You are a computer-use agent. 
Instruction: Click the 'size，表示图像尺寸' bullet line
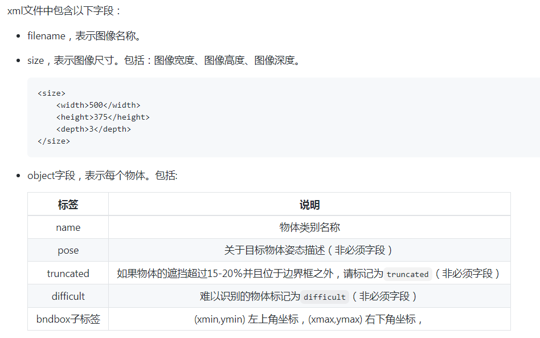tap(164, 60)
